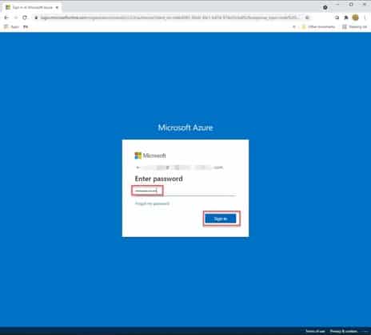Click the Apps grid bookmark icon
The width and height of the screenshot is (371, 335).
6,26
